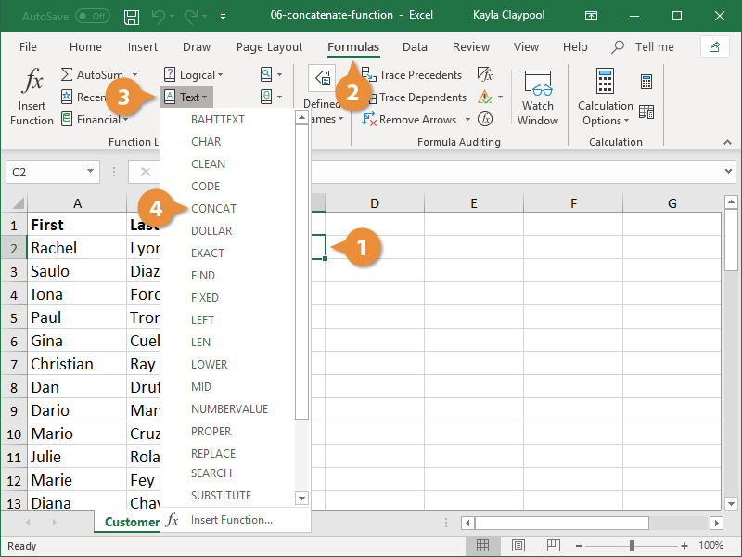
Task: Open the Text functions dropdown
Action: click(x=186, y=97)
